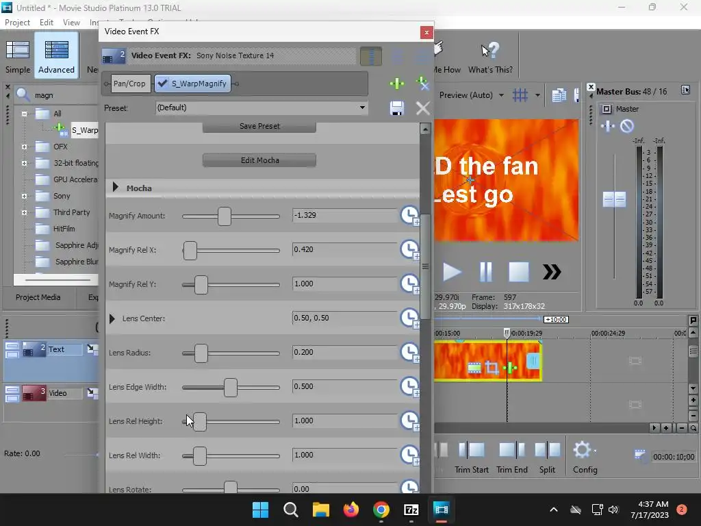Click the Trim Start tool icon
701x526 pixels.
tap(472, 449)
